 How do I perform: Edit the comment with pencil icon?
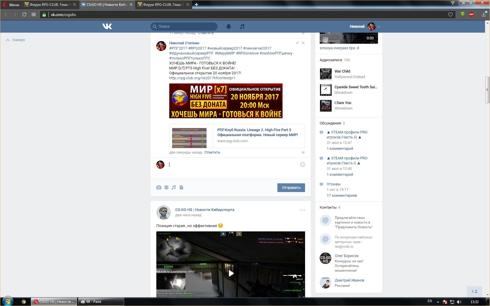pos(297,43)
